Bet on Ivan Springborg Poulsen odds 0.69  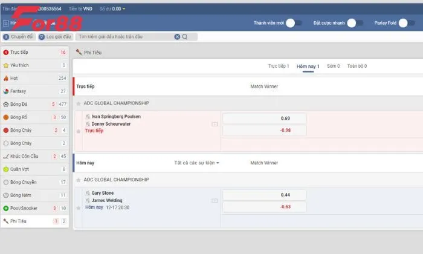click(265, 119)
